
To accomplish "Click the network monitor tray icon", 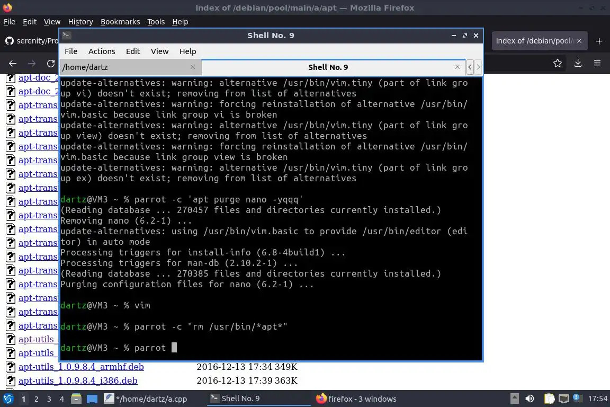I will pos(564,399).
